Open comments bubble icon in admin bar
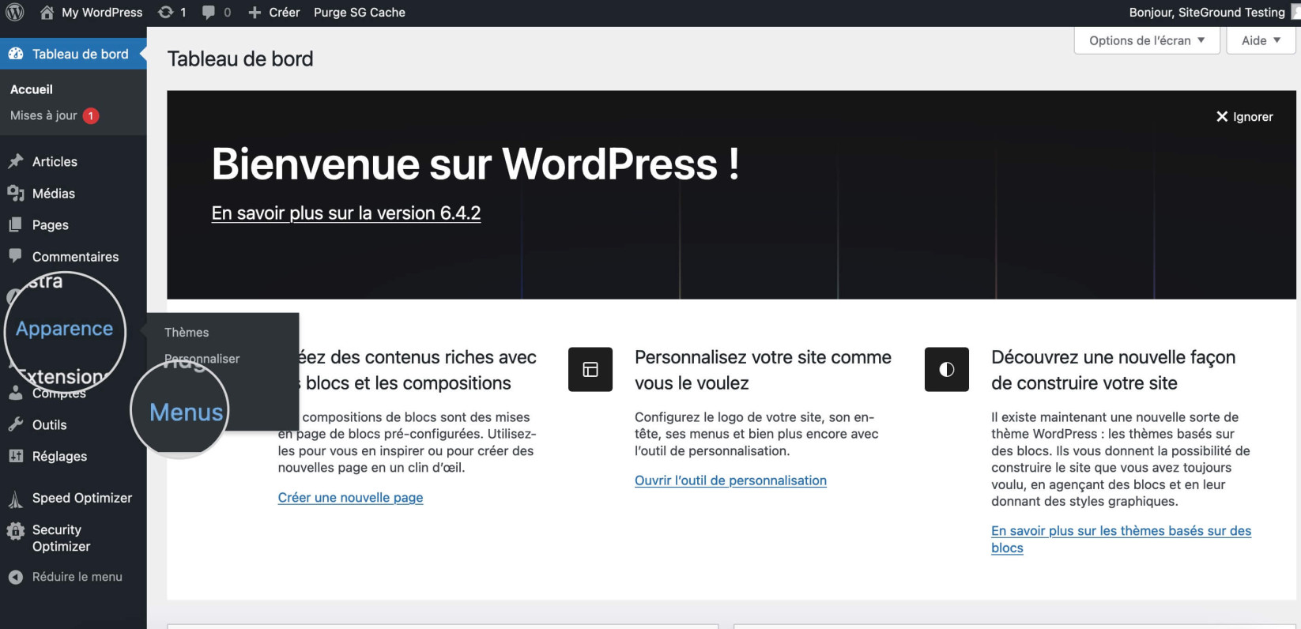Viewport: 1301px width, 629px height. click(209, 12)
